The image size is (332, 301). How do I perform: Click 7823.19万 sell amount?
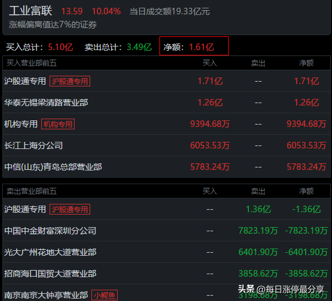pos(258,231)
